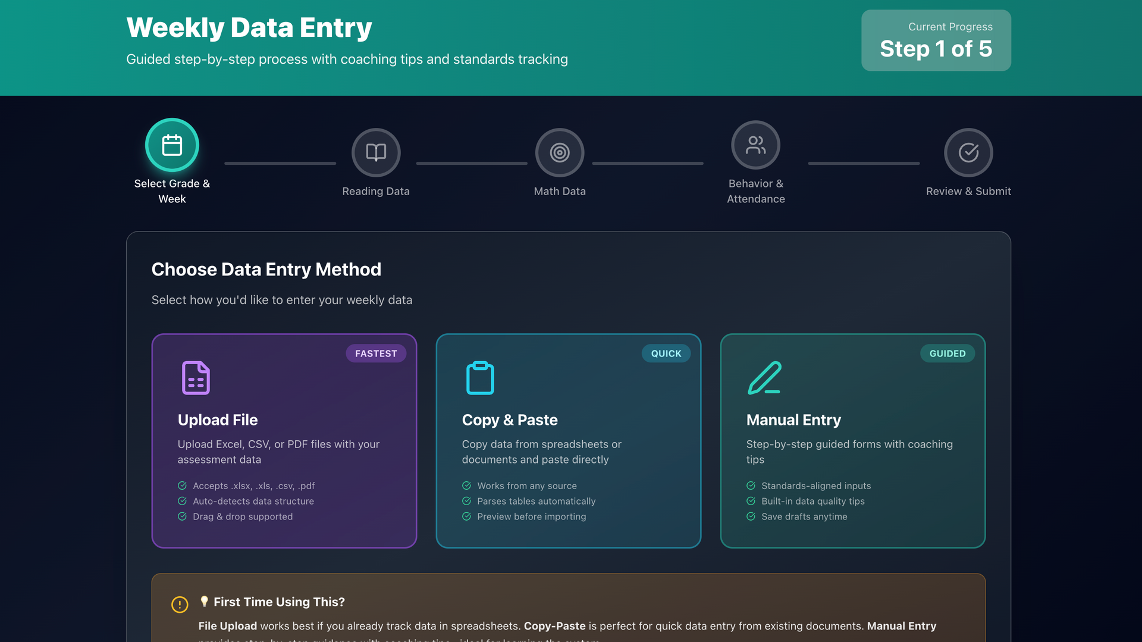Select the Math Data target icon
This screenshot has height=642, width=1142.
click(560, 153)
